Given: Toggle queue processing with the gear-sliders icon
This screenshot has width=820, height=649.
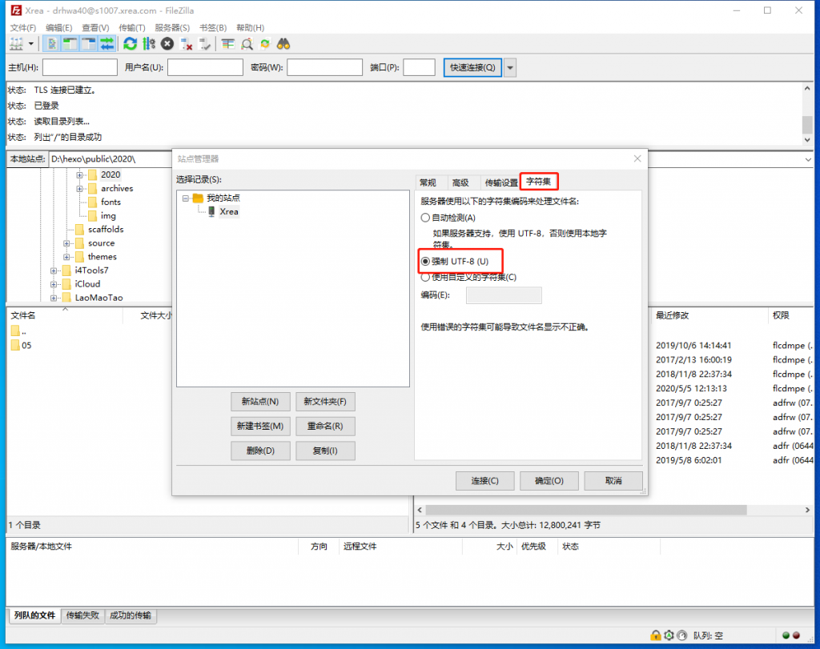Looking at the screenshot, I should pyautogui.click(x=149, y=44).
